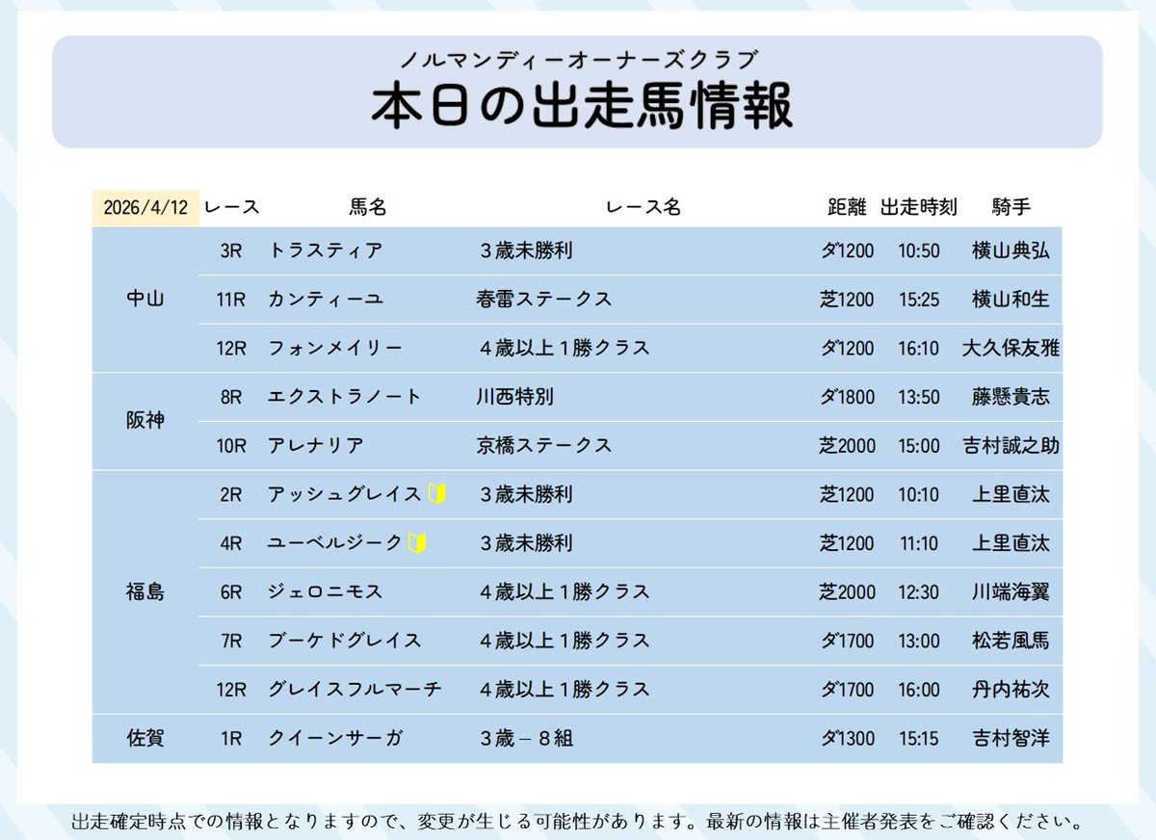Click start time 16:10
Screen dimensions: 1156x840
[x=919, y=348]
